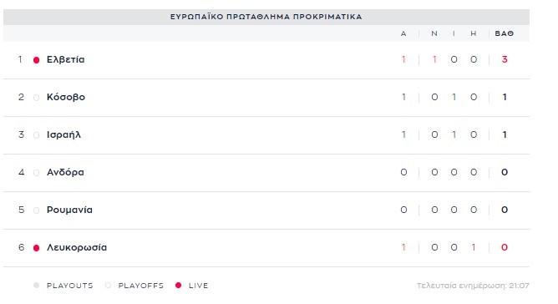558x304 pixels.
Task: Open the Κόσοβο team link
Action: click(x=66, y=97)
